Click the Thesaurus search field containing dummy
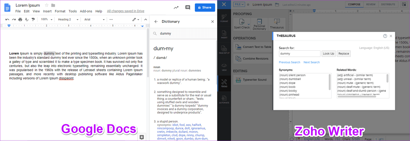 pyautogui.click(x=300, y=54)
